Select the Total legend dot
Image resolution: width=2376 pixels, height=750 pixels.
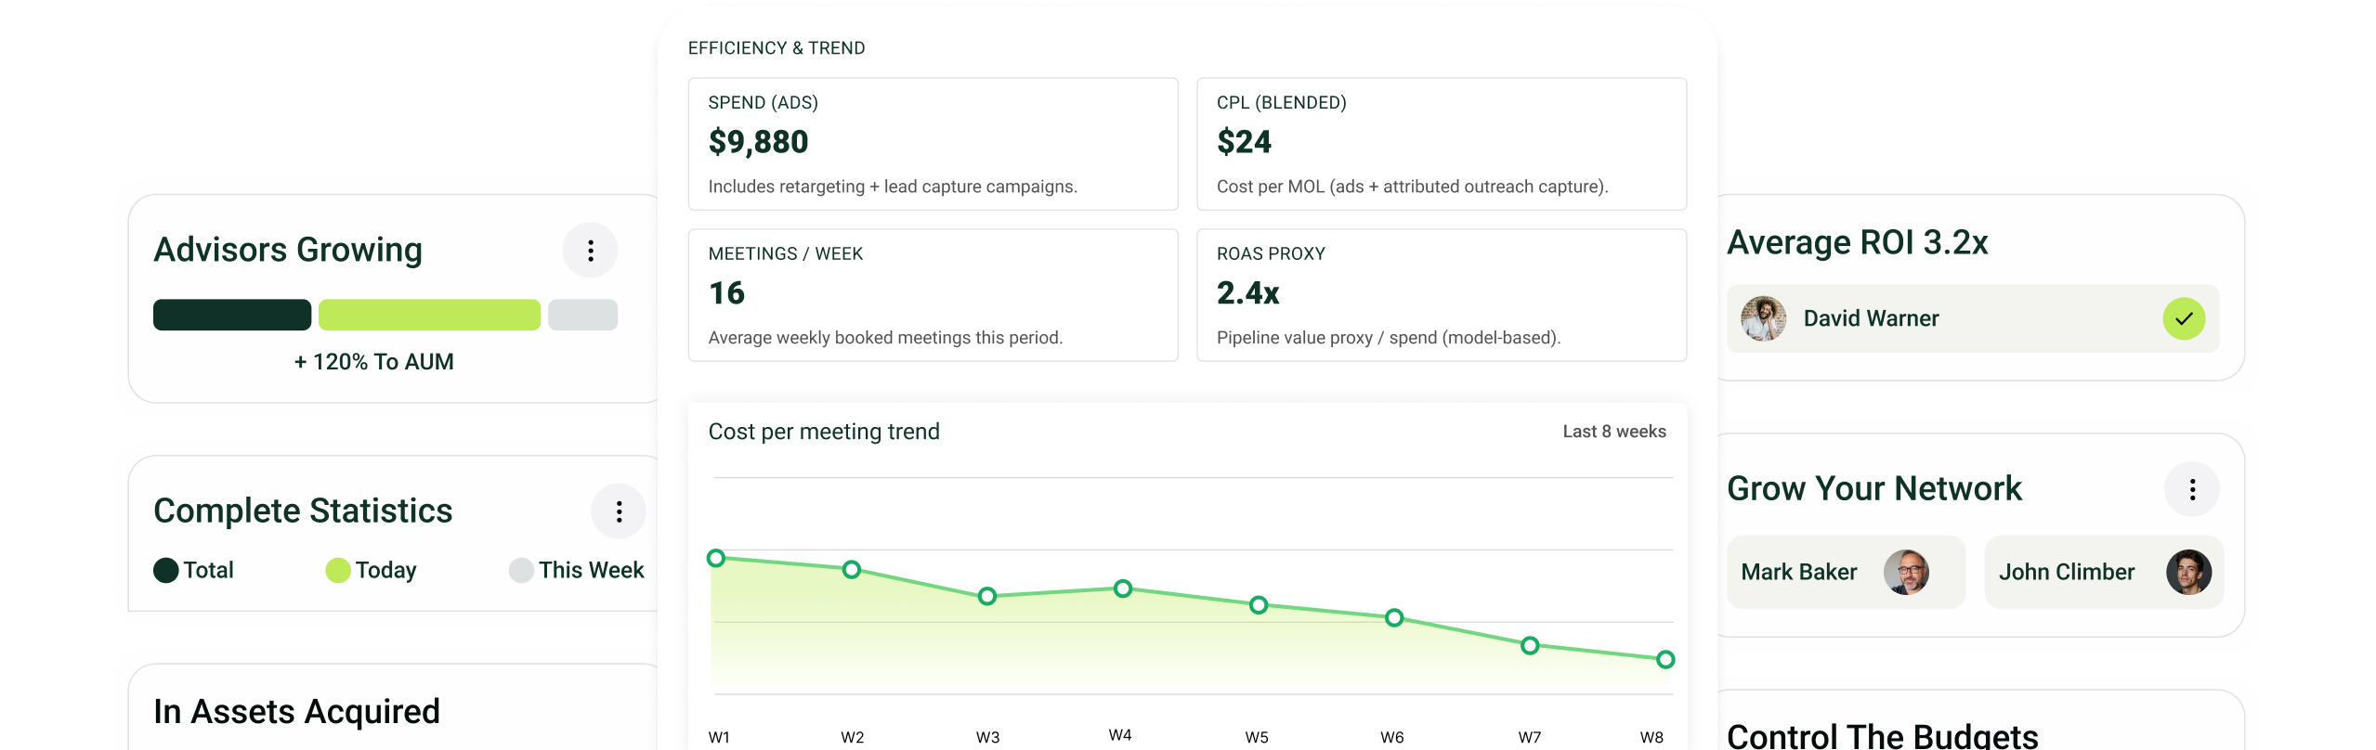click(x=166, y=570)
